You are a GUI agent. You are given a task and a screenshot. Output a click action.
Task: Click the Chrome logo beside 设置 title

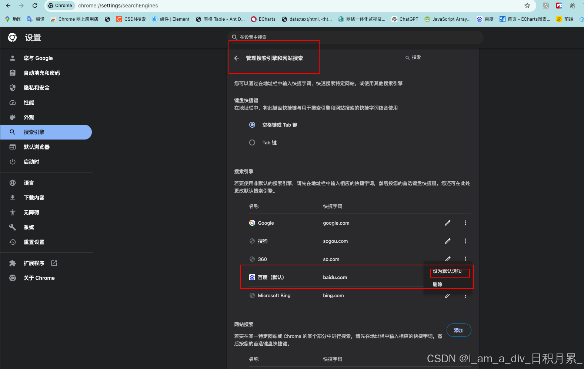(x=12, y=37)
